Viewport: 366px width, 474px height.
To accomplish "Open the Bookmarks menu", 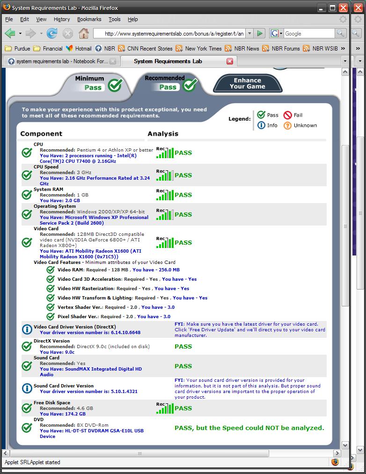I will pyautogui.click(x=89, y=19).
